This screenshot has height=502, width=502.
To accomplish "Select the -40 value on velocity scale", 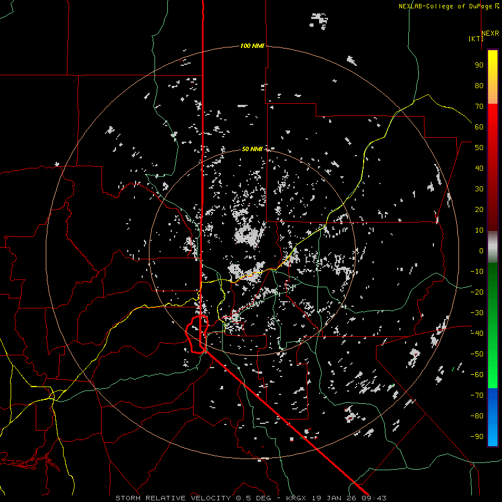I will pyautogui.click(x=477, y=334).
